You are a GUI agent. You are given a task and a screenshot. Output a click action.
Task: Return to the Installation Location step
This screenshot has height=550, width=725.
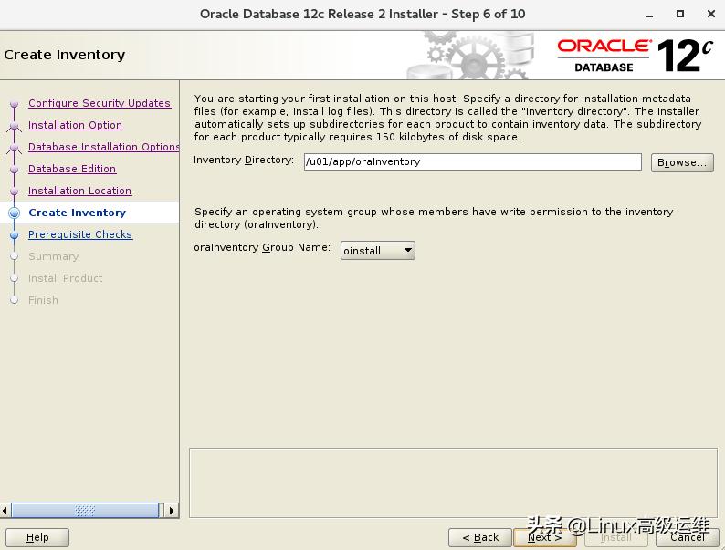click(80, 191)
